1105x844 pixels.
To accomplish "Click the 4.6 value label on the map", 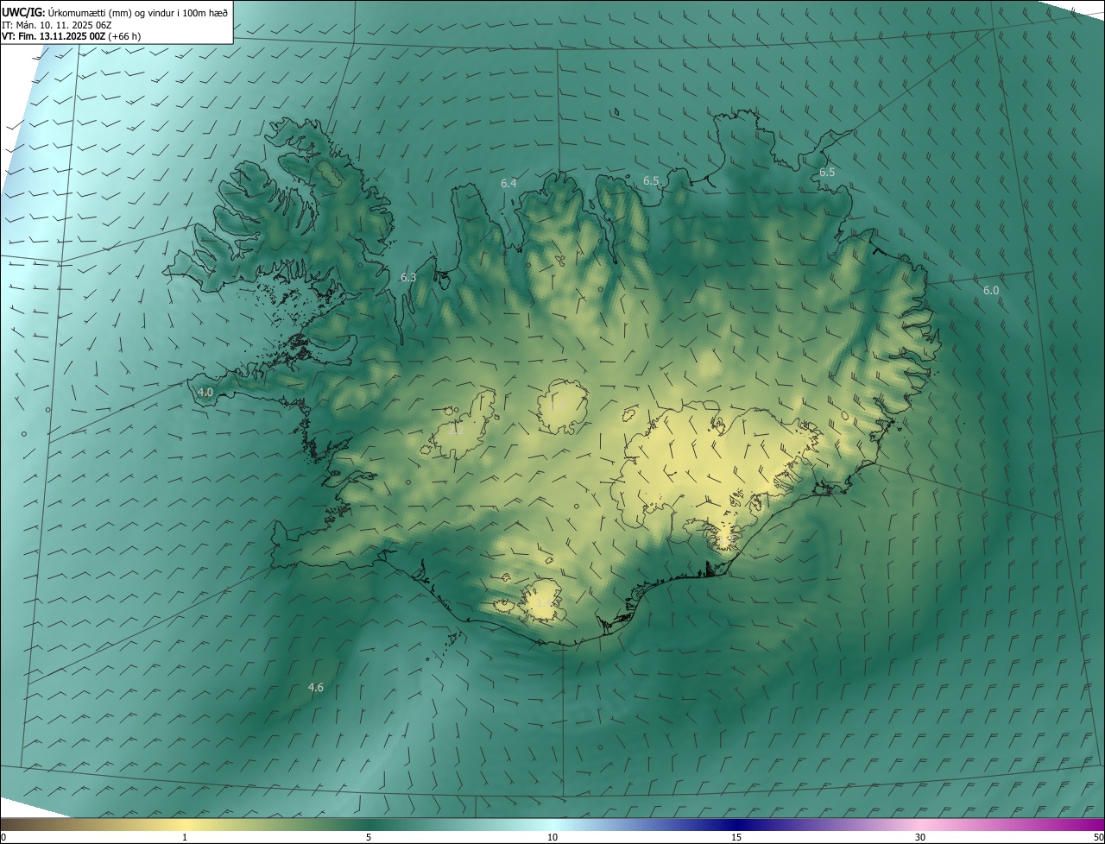I will tap(316, 687).
